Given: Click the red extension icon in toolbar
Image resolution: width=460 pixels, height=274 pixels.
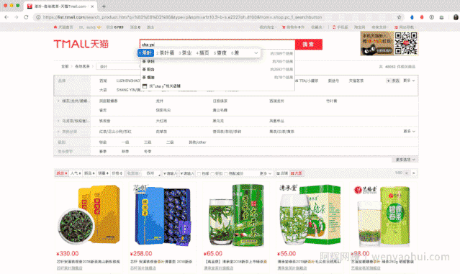Looking at the screenshot, I should point(422,17).
